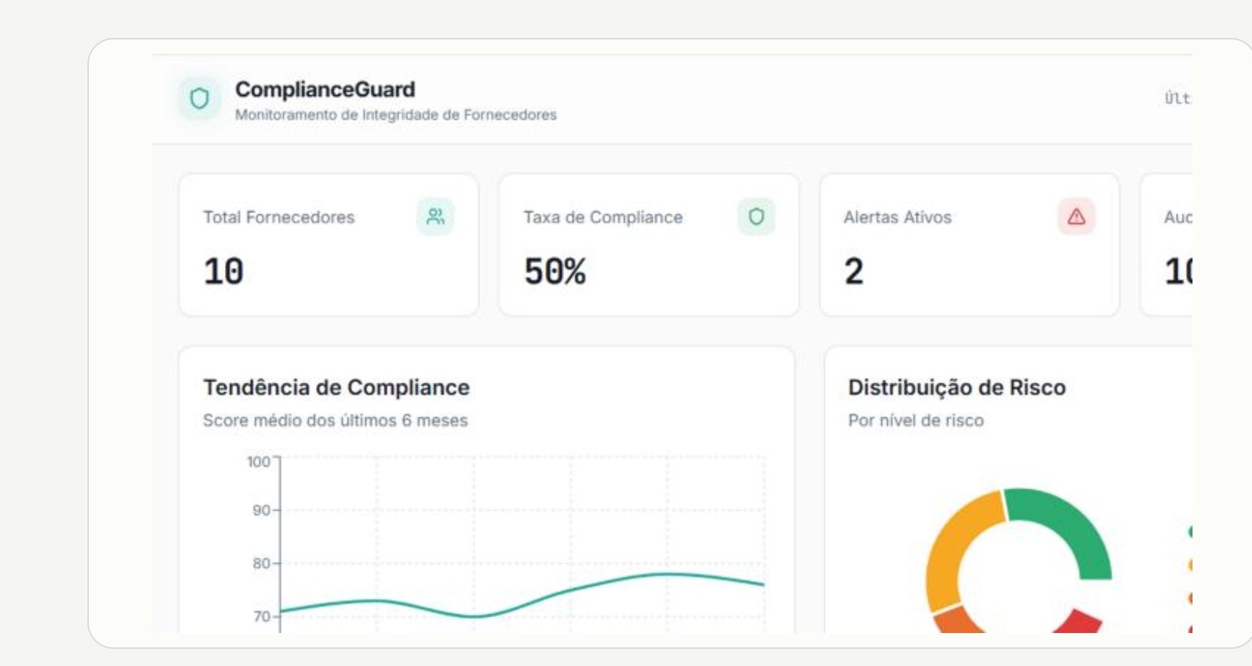Select the red segment of the risk donut
This screenshot has height=666, width=1252.
point(1081,622)
